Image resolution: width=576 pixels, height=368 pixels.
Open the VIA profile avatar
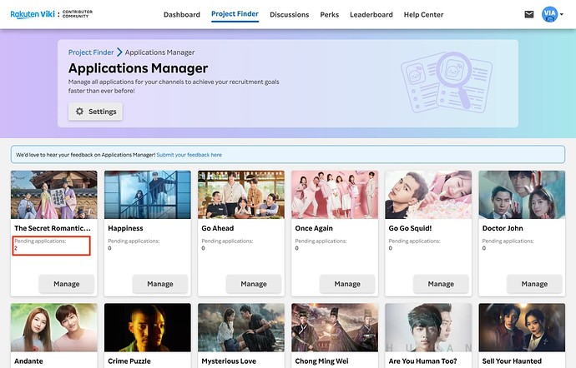click(x=549, y=14)
